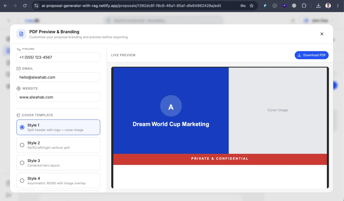Bookmark this page with the star
Screen dimensions: 344x201
(x=252, y=5)
